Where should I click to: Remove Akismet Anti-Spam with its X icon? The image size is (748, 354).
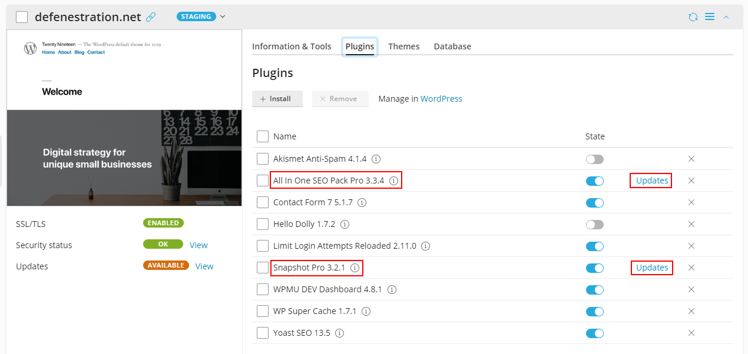point(691,159)
